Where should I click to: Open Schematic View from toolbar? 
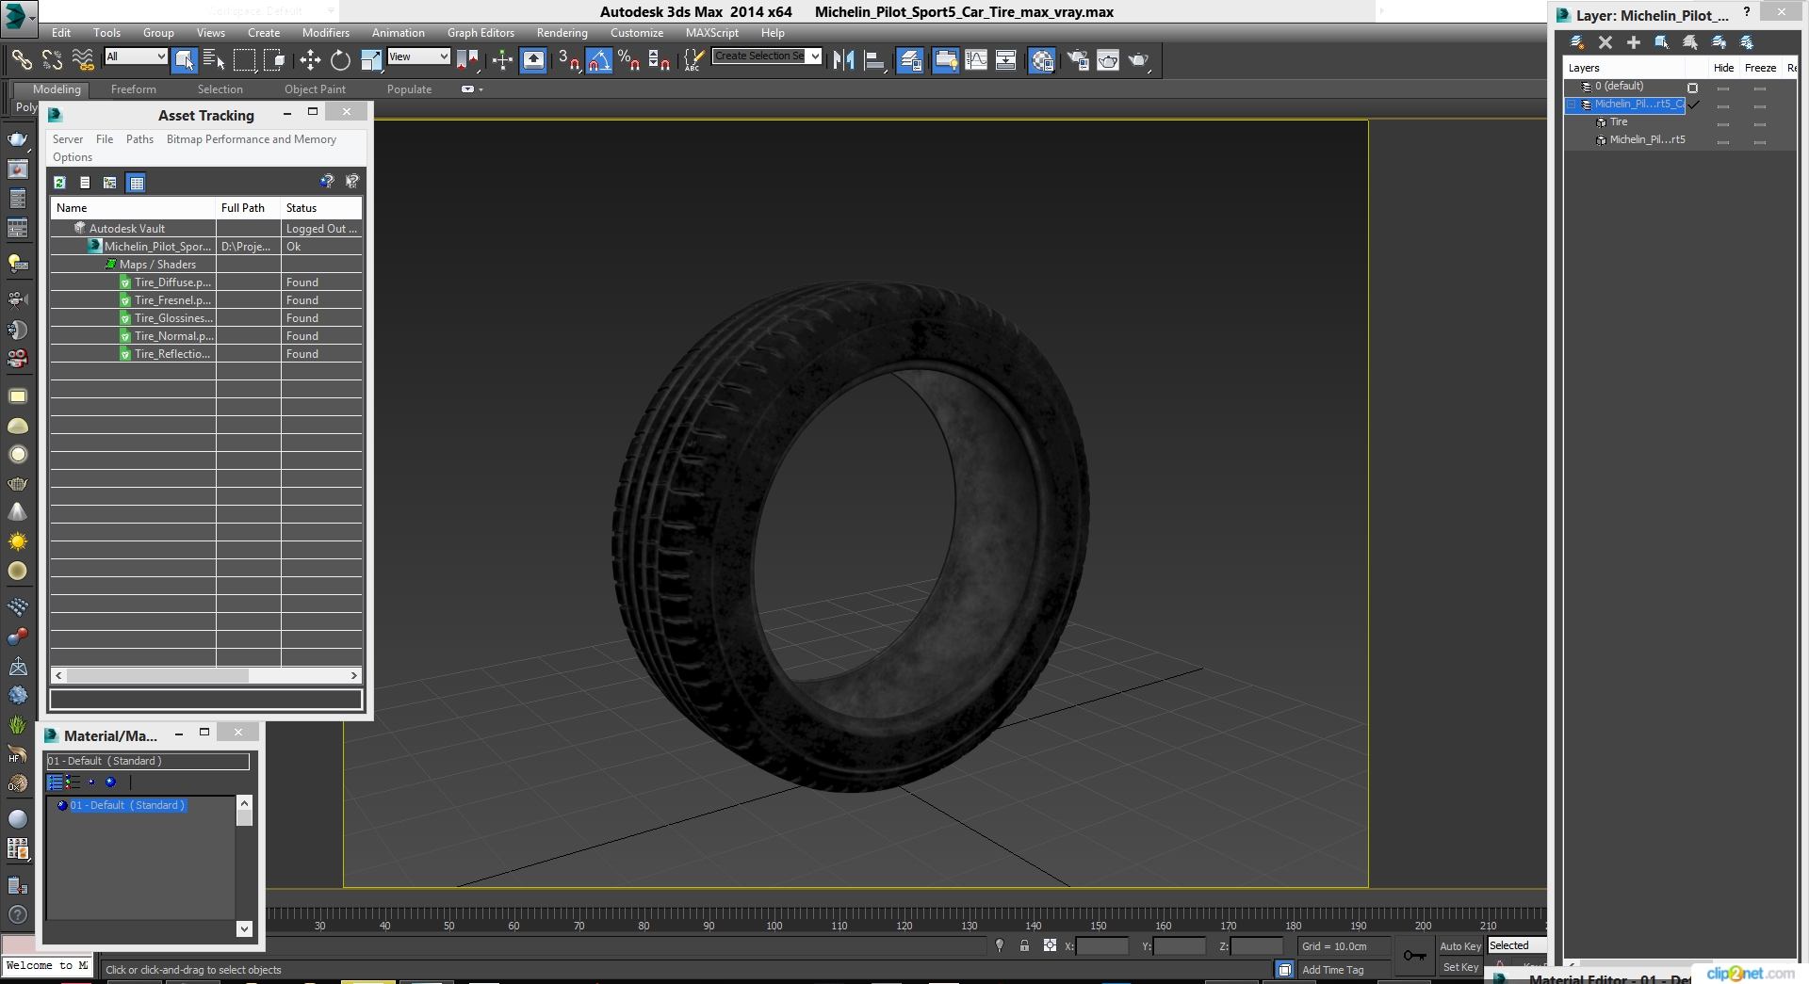[1006, 60]
